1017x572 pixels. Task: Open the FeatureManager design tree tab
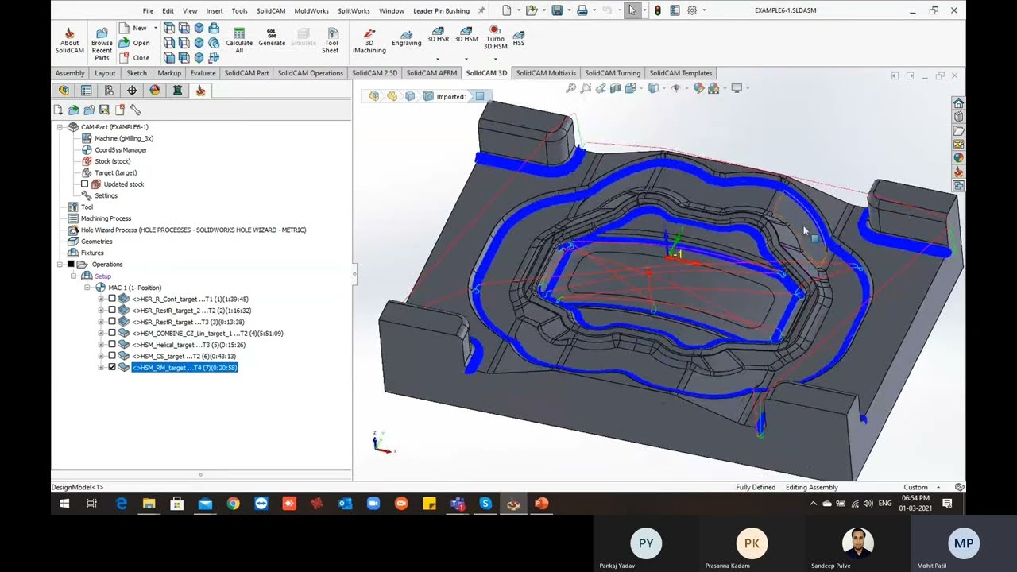click(x=64, y=91)
